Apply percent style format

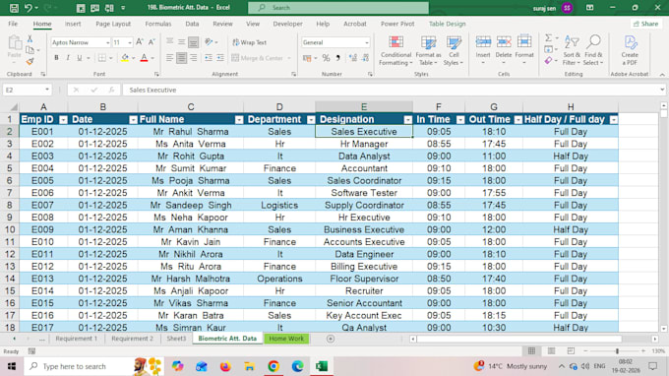pyautogui.click(x=326, y=58)
